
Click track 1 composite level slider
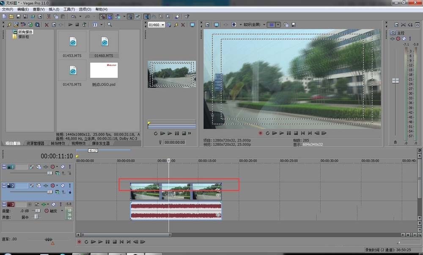click(x=49, y=173)
